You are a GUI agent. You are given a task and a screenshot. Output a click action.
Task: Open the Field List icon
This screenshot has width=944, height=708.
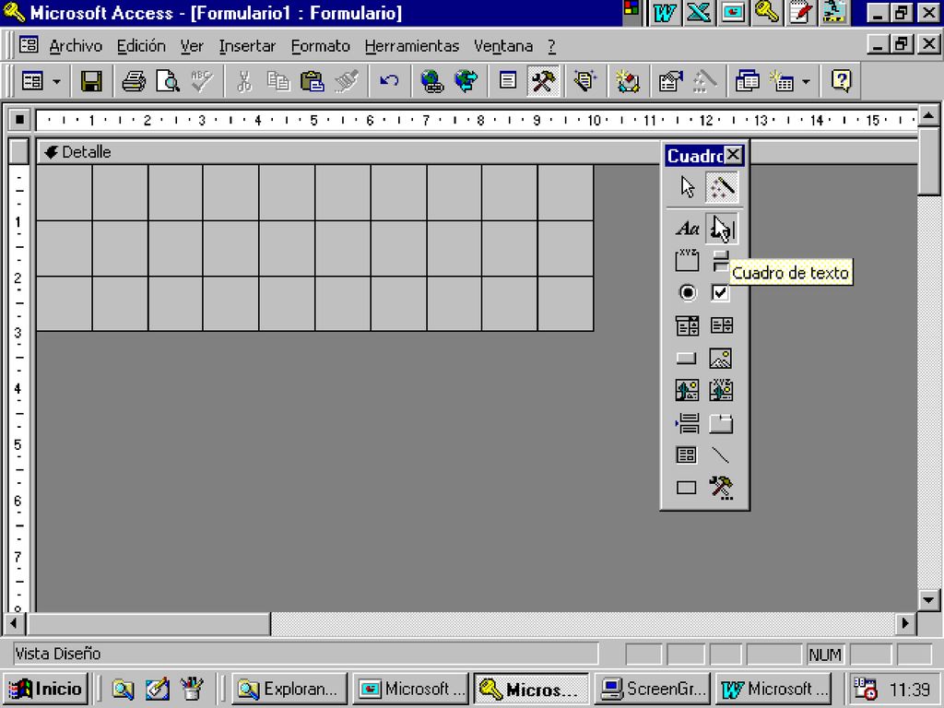click(508, 81)
